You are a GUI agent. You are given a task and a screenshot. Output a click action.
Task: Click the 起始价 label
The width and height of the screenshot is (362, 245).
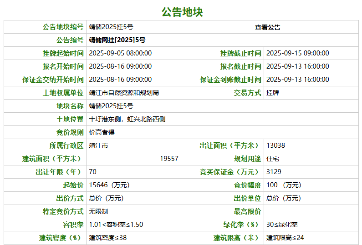tap(73, 185)
